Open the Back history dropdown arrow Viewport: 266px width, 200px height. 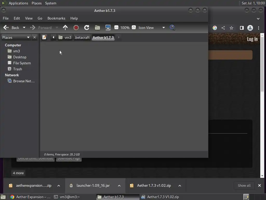(24, 28)
